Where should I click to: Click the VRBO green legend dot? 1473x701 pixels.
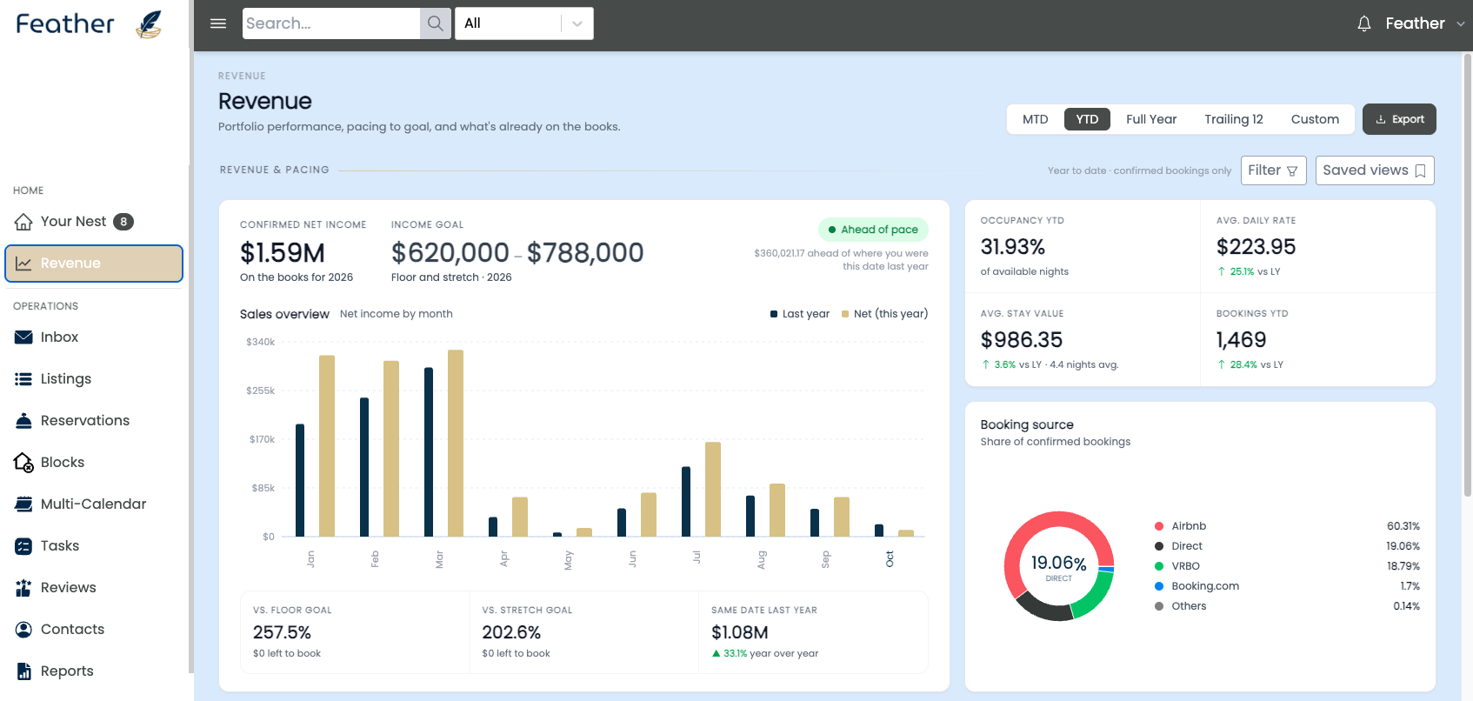coord(1159,566)
